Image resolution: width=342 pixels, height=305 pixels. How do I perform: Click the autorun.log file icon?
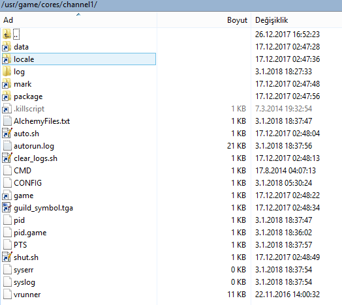click(x=7, y=146)
